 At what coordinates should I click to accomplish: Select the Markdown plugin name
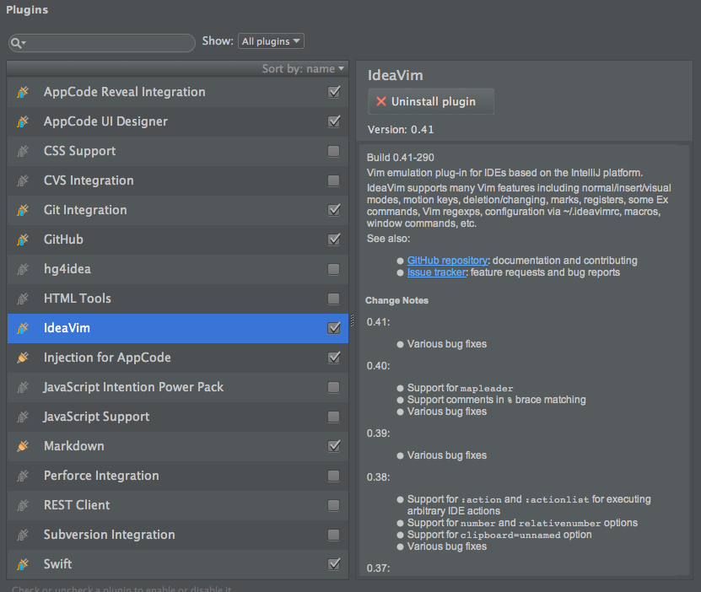tap(73, 446)
